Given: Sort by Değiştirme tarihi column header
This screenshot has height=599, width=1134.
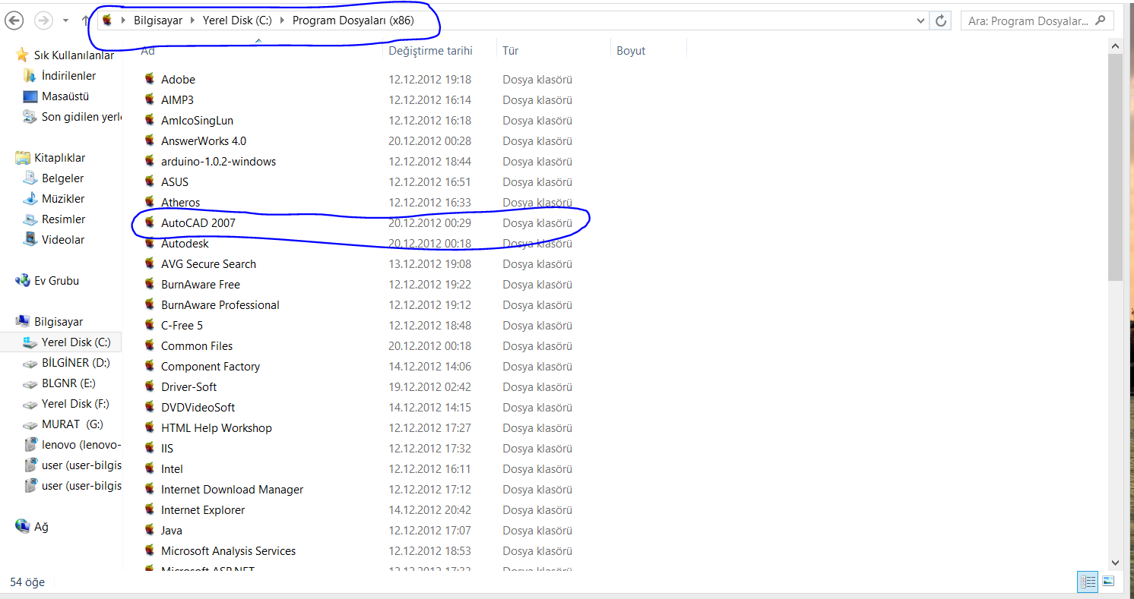Looking at the screenshot, I should tap(430, 51).
